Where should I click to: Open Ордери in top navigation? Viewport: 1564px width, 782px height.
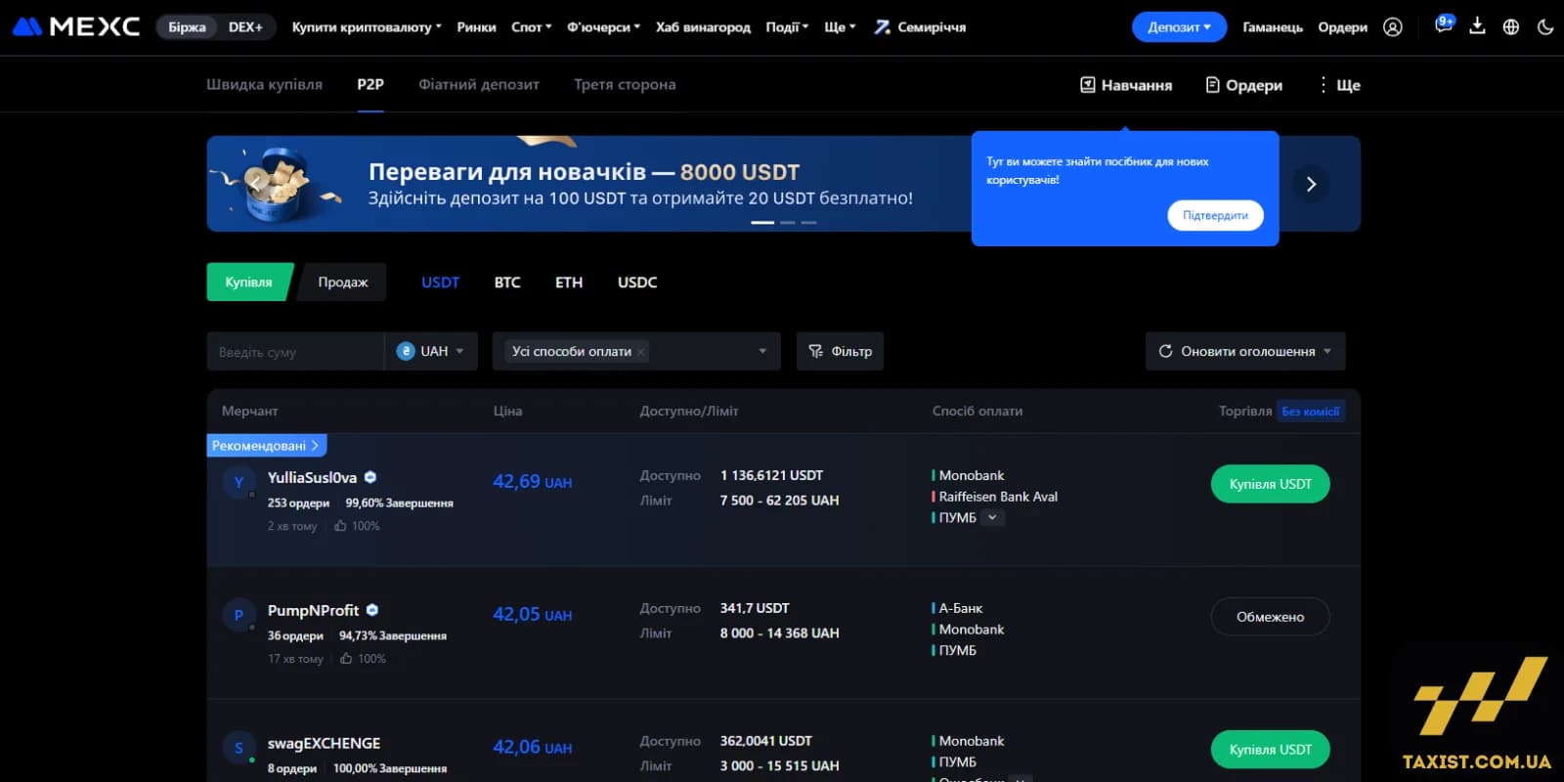[x=1342, y=27]
